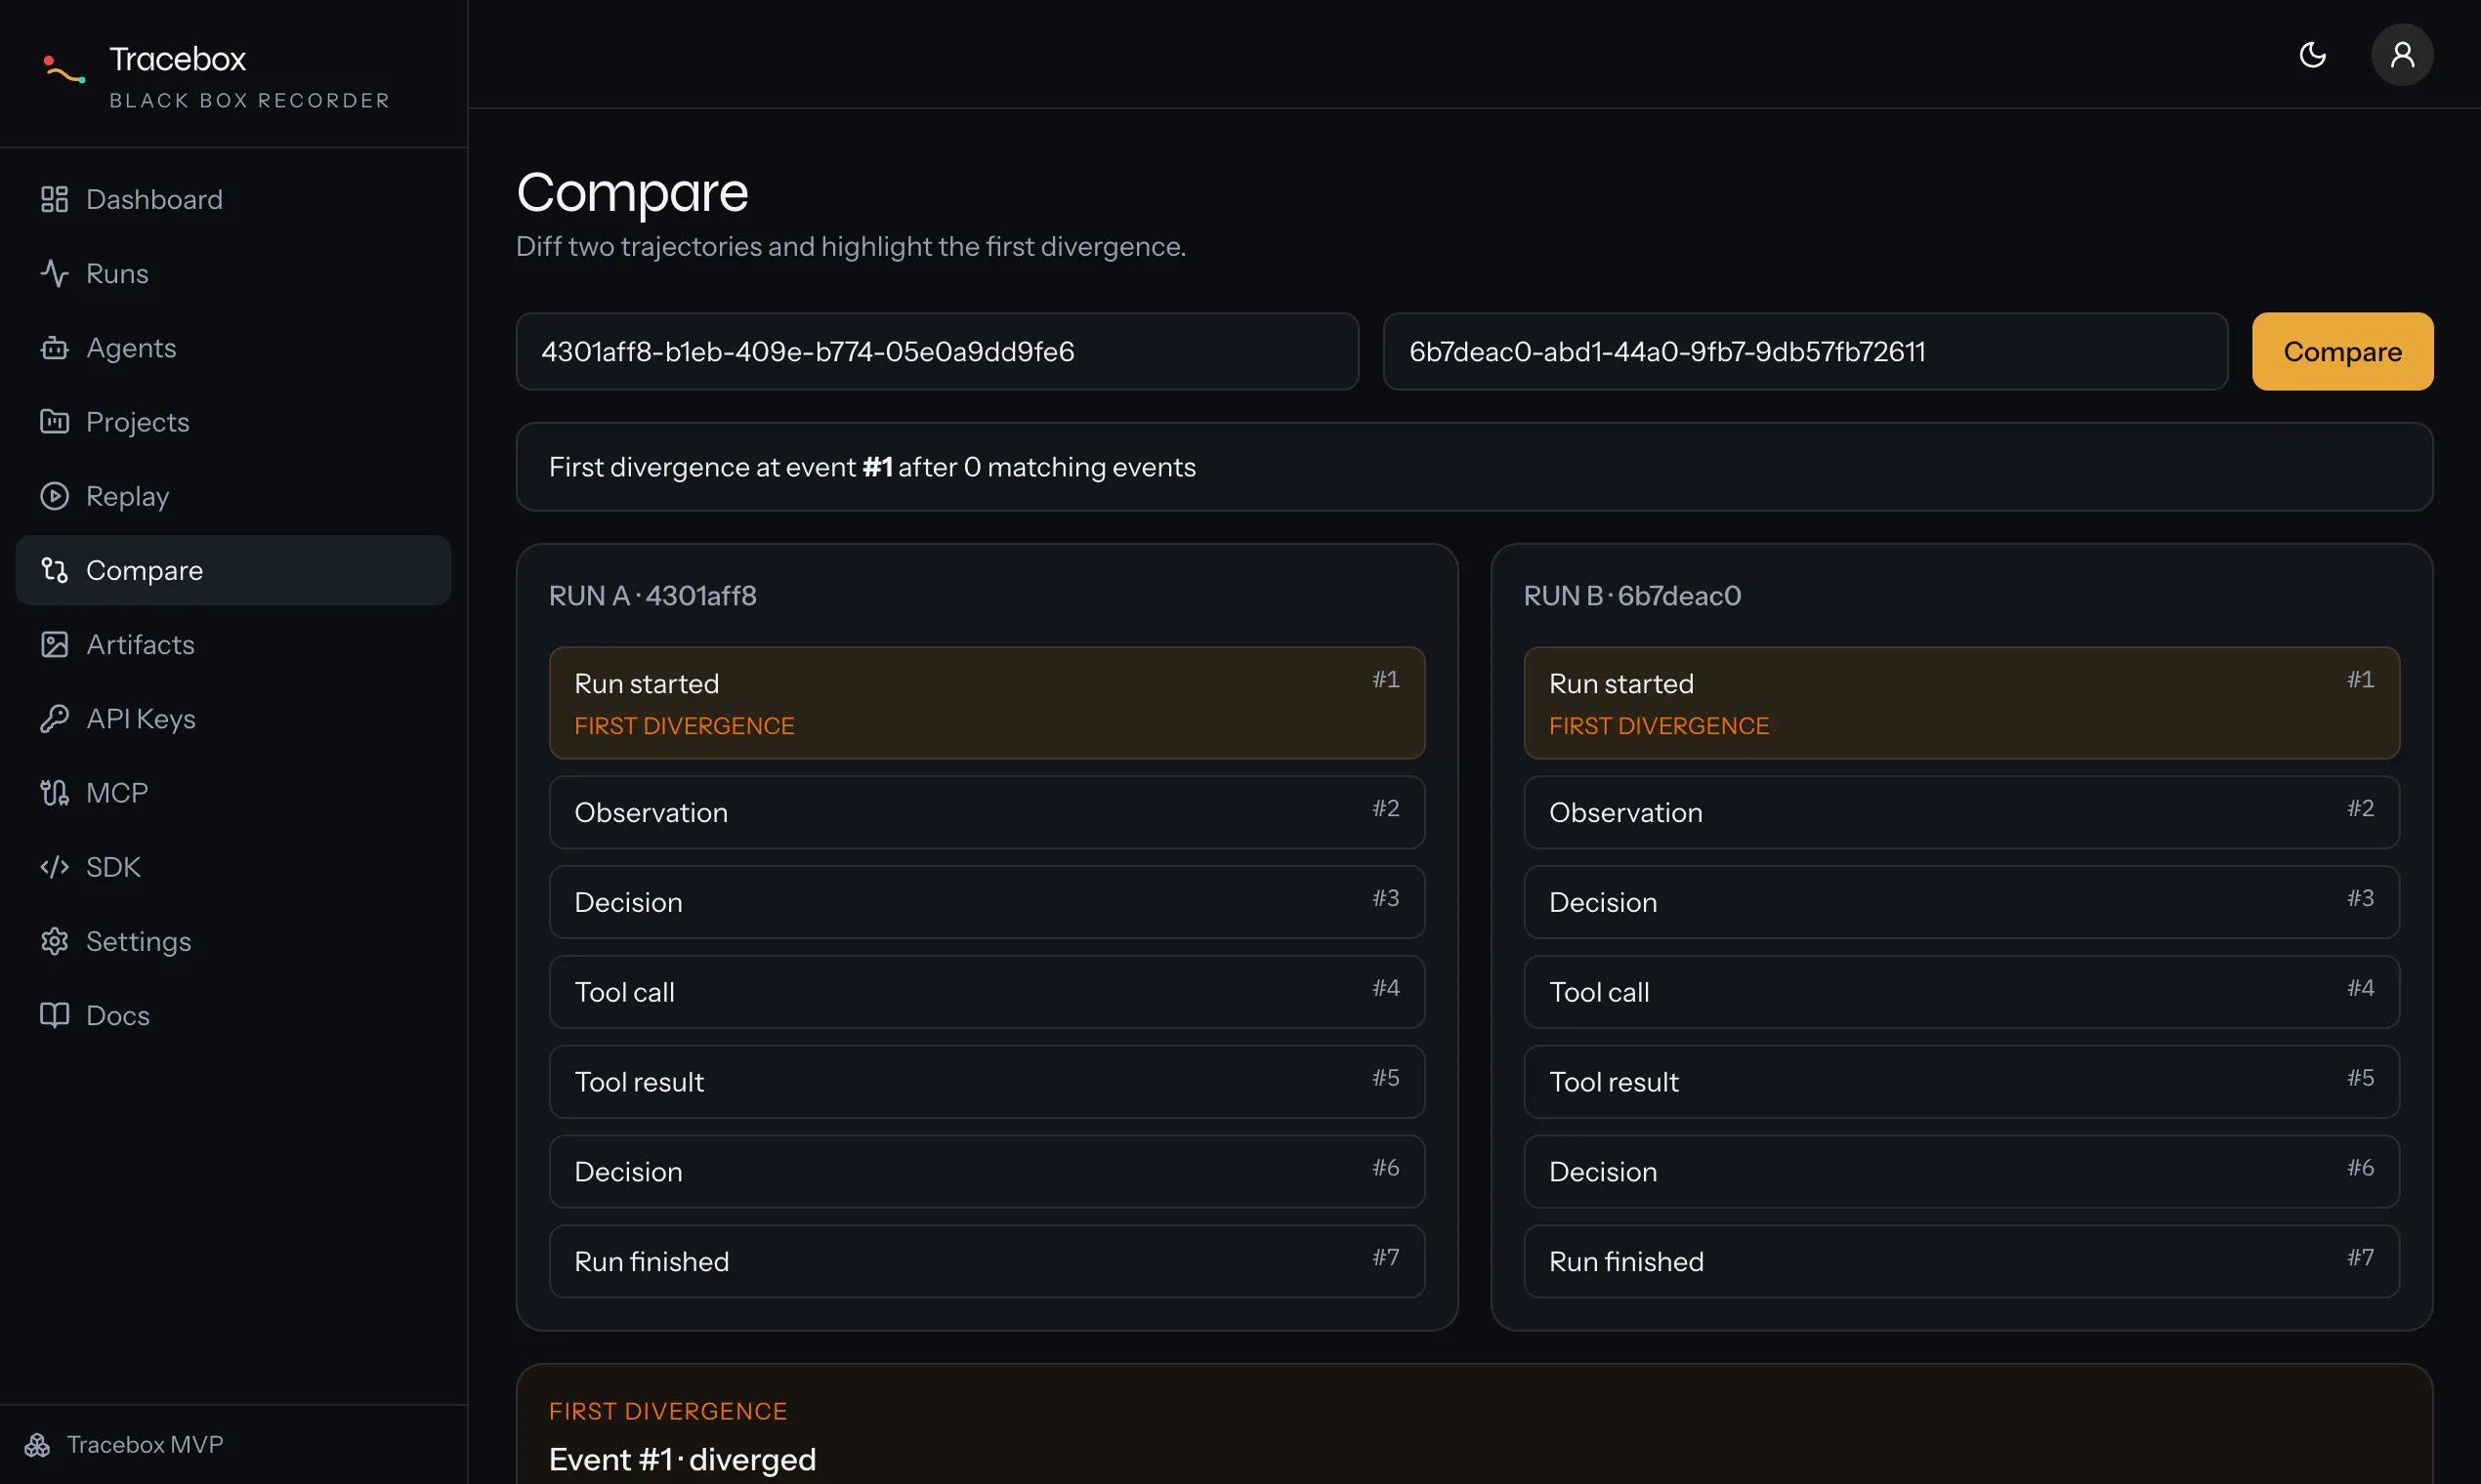The height and width of the screenshot is (1484, 2481).
Task: Navigate to Agents section
Action: (x=233, y=347)
